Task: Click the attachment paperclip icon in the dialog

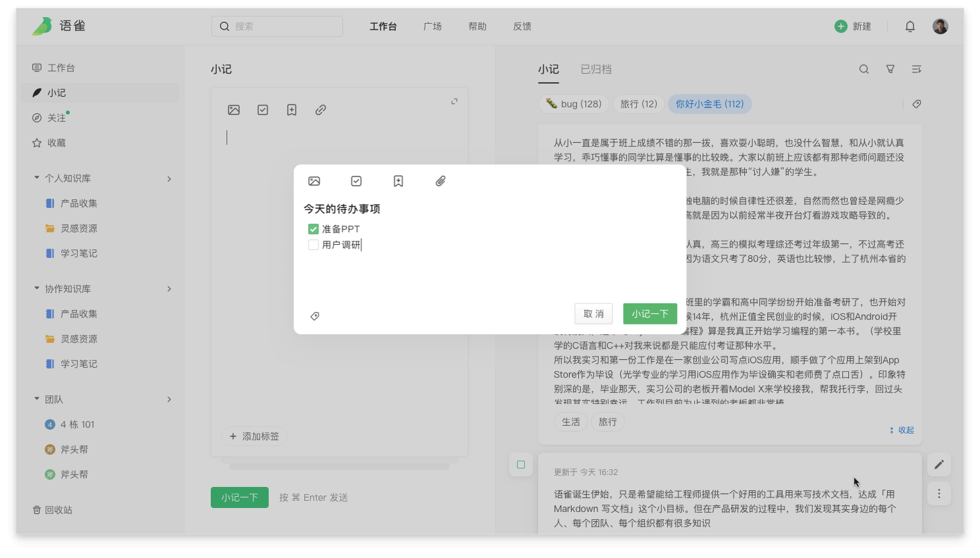Action: coord(441,181)
